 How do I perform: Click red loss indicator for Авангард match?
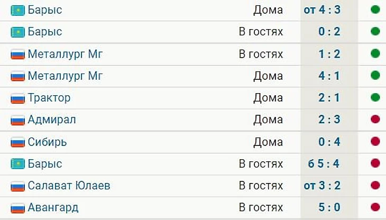[x=375, y=207]
